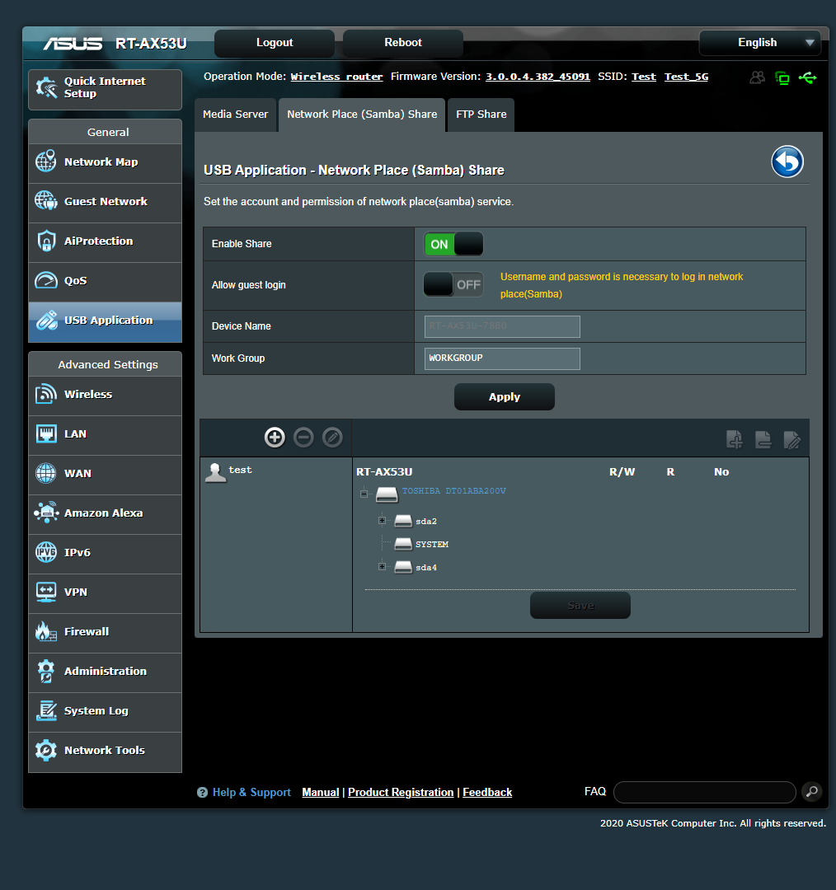Click the Test SSID link
836x890 pixels.
point(644,77)
